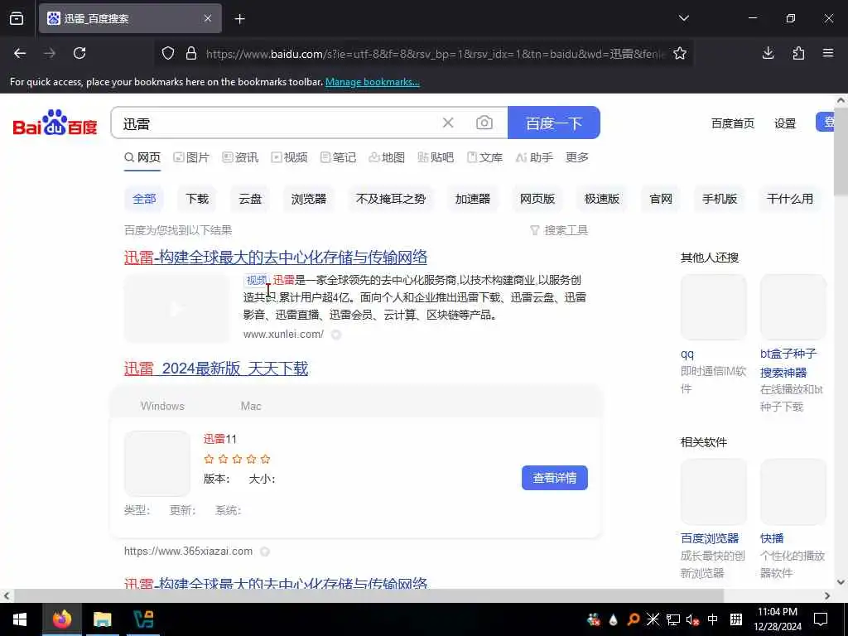Switch to the 资讯 tab

(x=241, y=157)
